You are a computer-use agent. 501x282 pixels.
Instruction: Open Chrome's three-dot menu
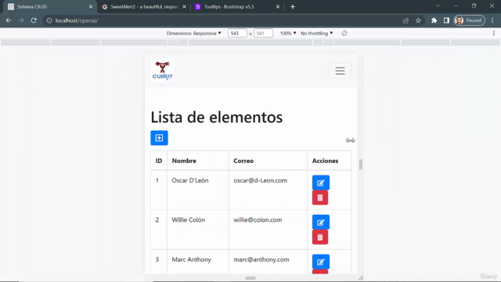[x=492, y=20]
